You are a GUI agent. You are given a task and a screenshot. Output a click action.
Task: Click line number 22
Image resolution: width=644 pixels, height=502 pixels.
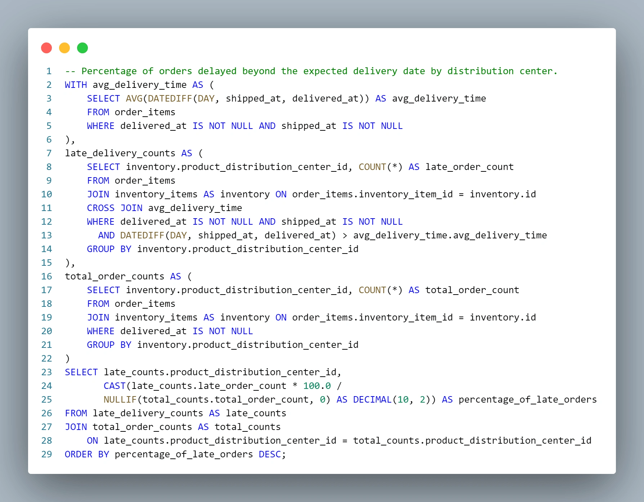click(x=46, y=359)
